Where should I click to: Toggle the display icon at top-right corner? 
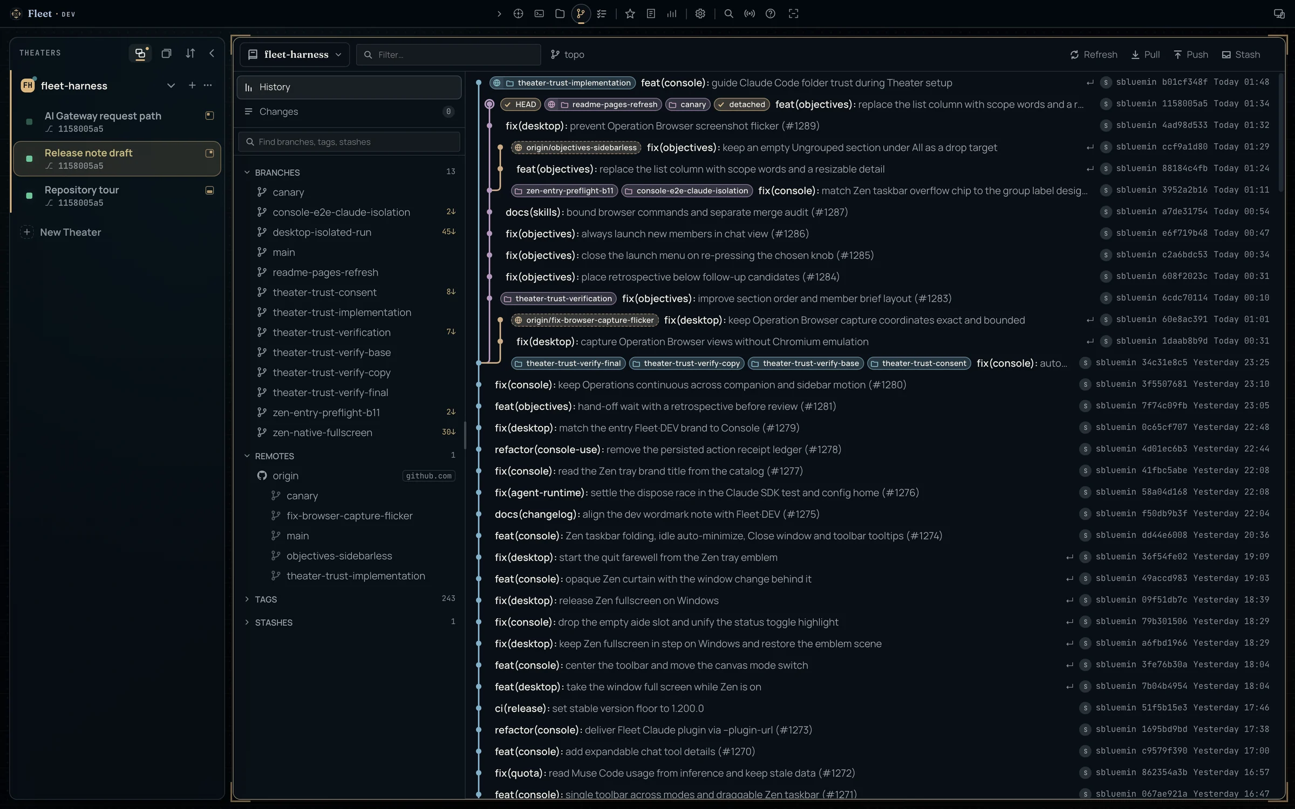(1279, 14)
